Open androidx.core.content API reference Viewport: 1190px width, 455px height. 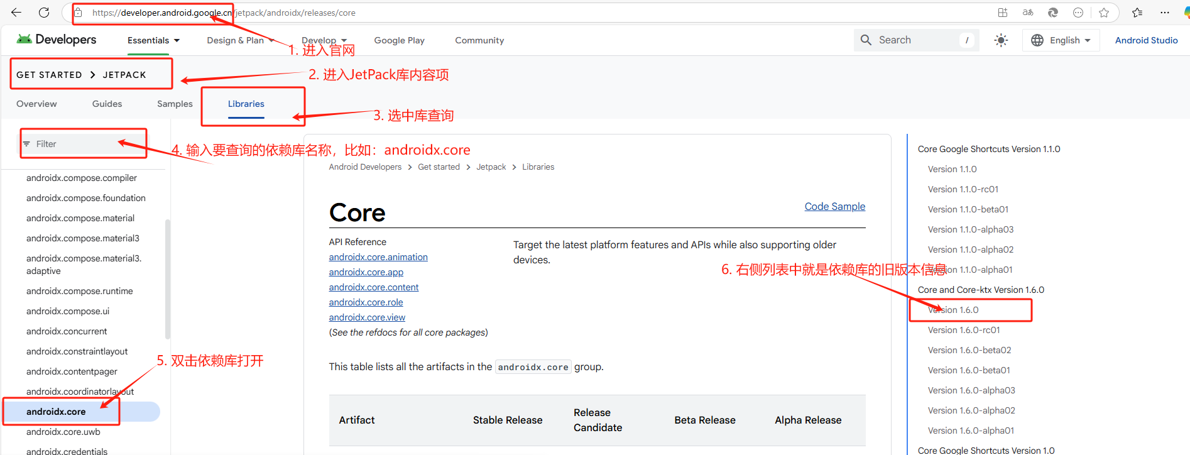tap(374, 287)
